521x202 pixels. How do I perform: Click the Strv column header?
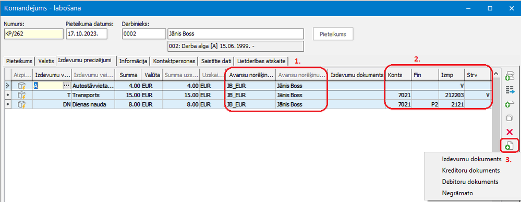point(478,75)
